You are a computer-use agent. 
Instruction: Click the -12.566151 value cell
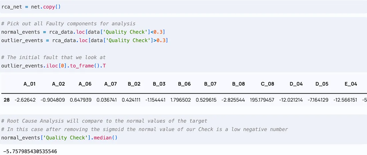pos(344,100)
